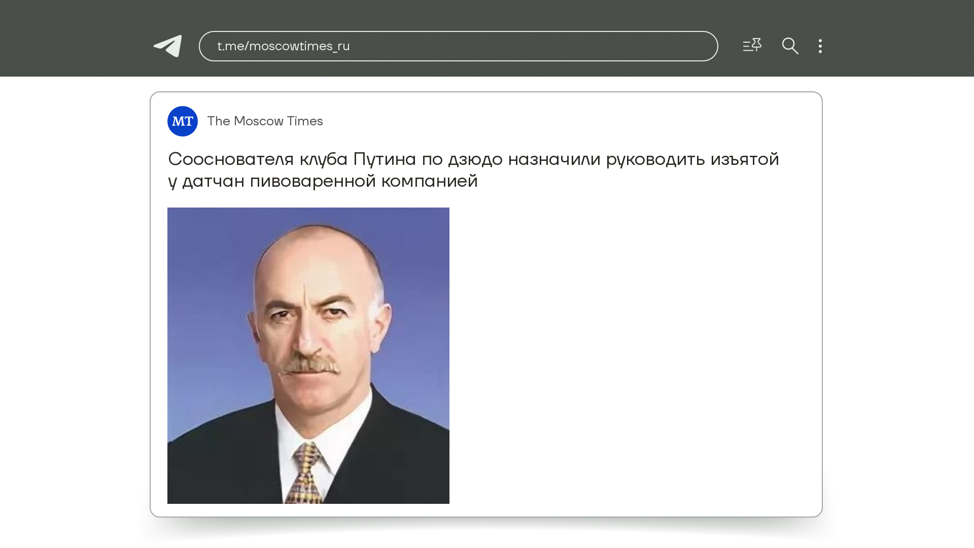Viewport: 974px width, 548px height.
Task: Click the word дзюдо in the headline
Action: pyautogui.click(x=475, y=159)
